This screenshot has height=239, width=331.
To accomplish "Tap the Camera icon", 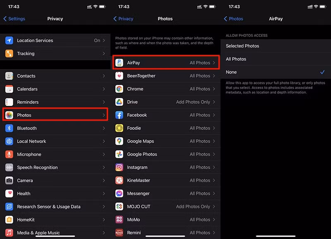I will (9, 181).
